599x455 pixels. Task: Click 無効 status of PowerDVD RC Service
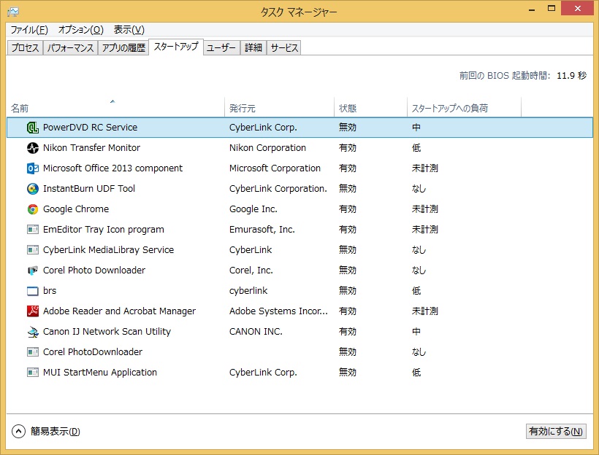click(x=348, y=128)
